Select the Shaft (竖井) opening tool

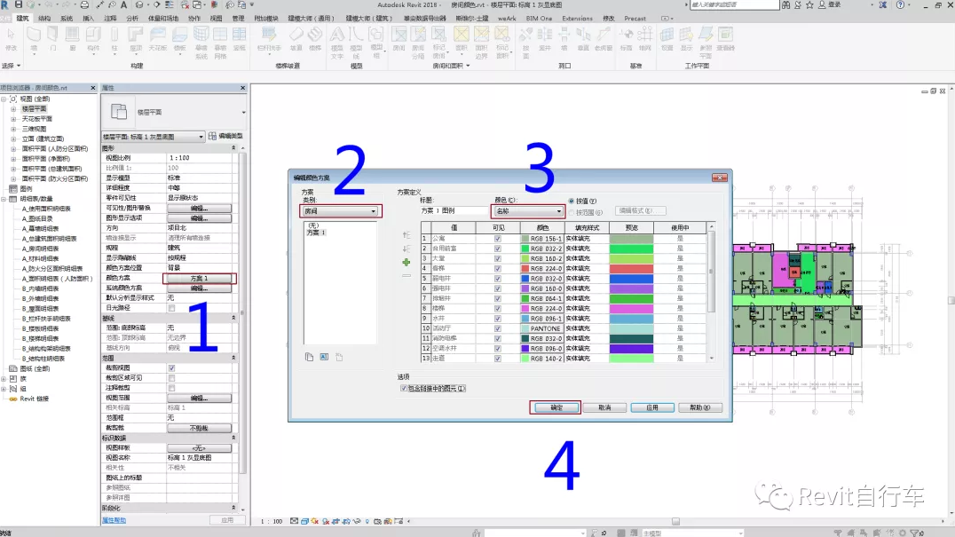point(544,40)
